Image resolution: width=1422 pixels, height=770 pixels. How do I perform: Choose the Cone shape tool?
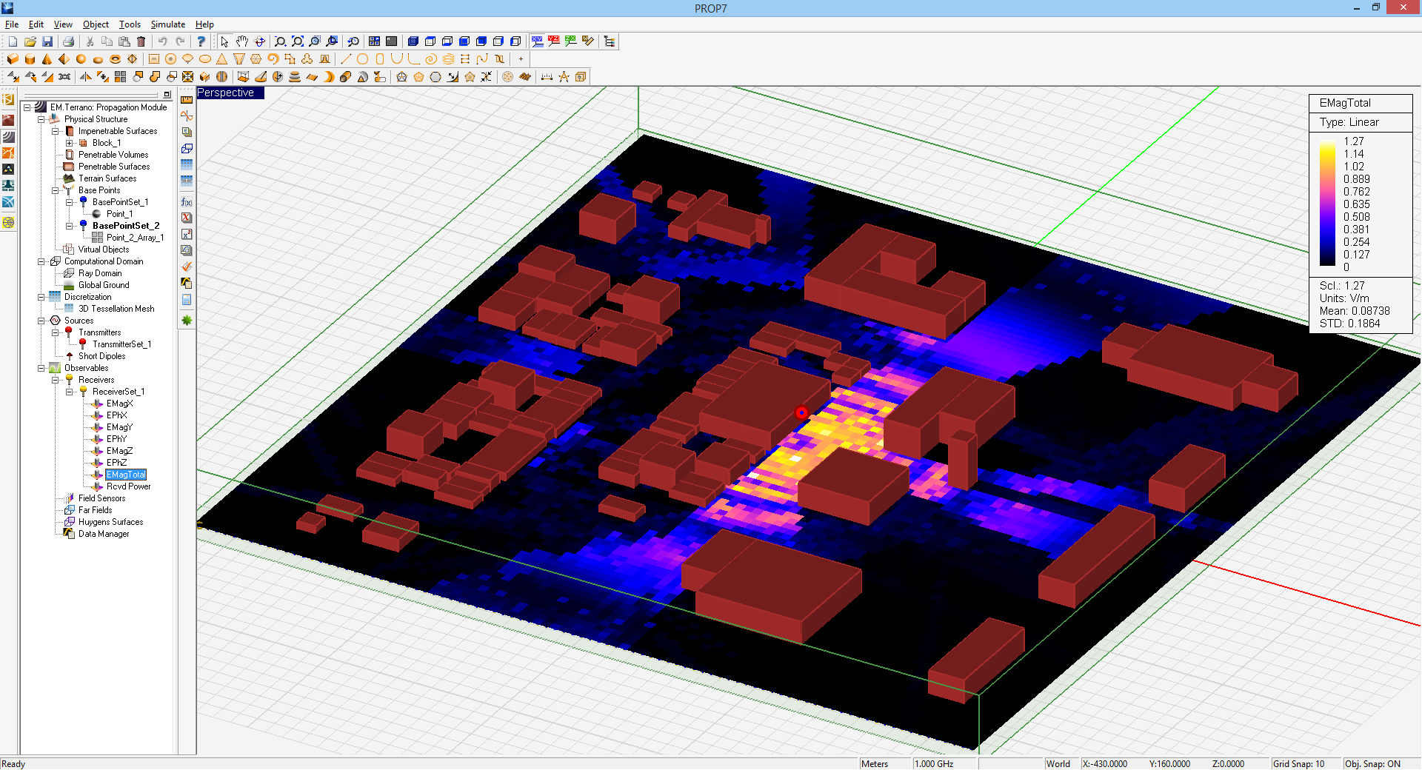pos(47,59)
